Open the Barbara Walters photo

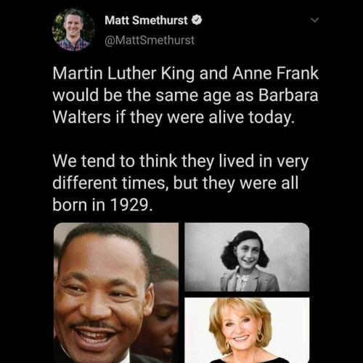247,330
